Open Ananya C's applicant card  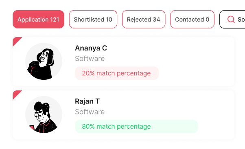tap(123, 61)
